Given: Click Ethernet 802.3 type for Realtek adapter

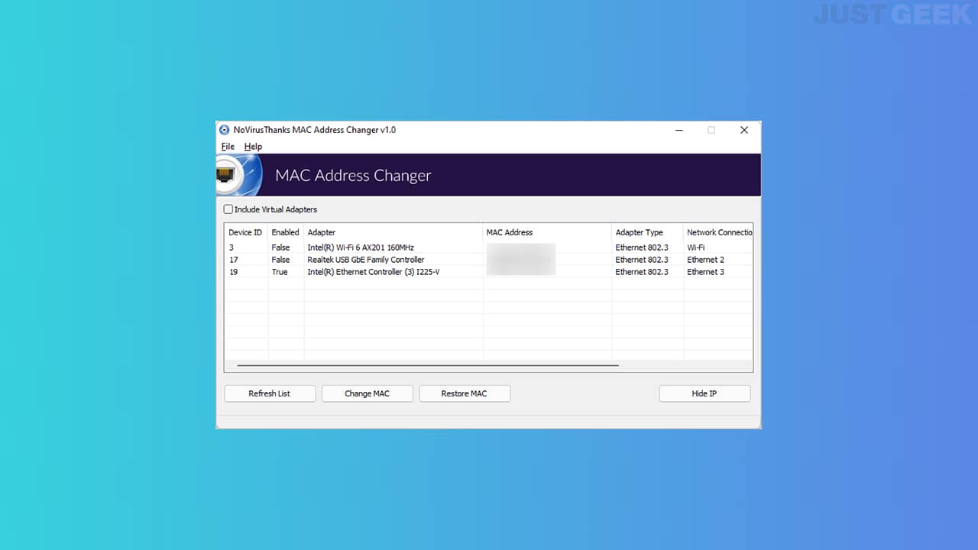Looking at the screenshot, I should coord(642,260).
